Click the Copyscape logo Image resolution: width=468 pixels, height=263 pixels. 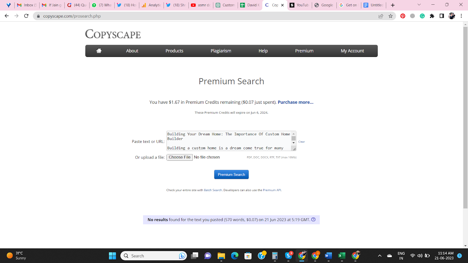pyautogui.click(x=113, y=34)
